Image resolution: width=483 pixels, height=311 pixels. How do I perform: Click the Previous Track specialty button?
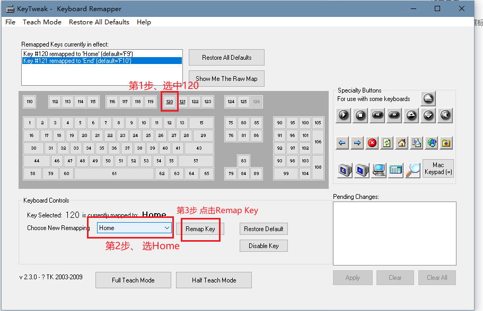coord(377,115)
